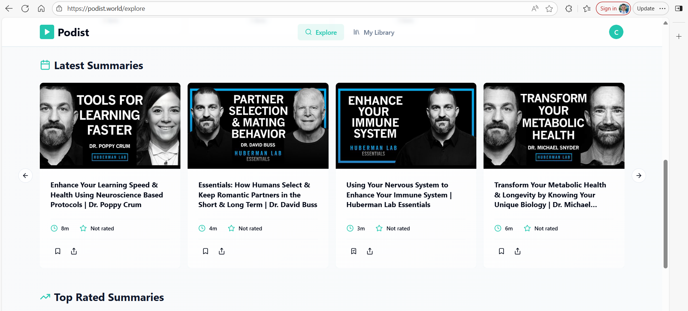The width and height of the screenshot is (688, 311).
Task: Add a sidebar app with plus icon
Action: coord(679,37)
